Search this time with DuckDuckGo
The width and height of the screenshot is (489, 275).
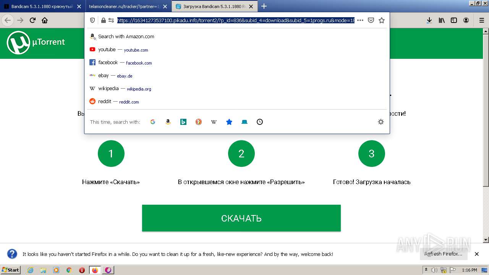click(x=199, y=122)
